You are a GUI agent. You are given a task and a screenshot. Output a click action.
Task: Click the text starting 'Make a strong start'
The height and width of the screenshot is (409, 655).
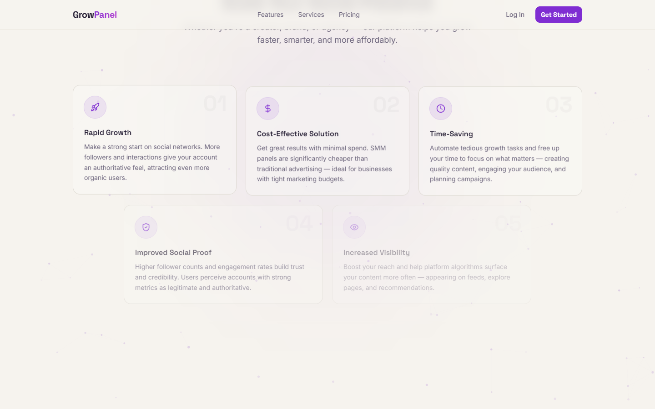[x=152, y=162]
